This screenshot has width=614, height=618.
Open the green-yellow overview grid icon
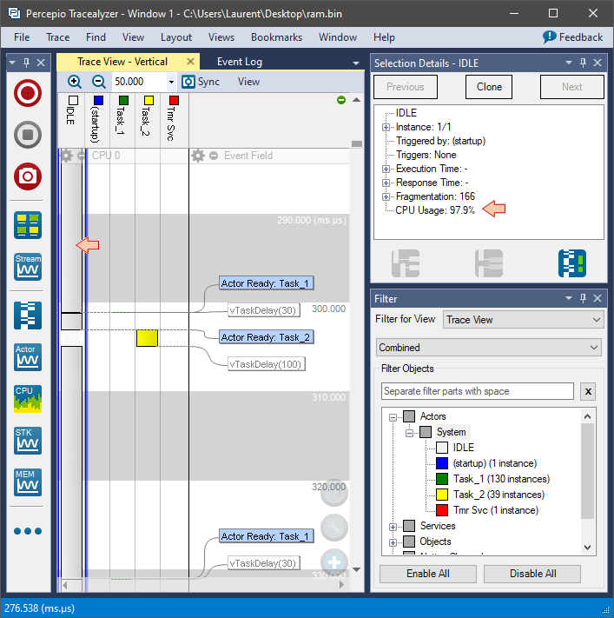pos(28,225)
